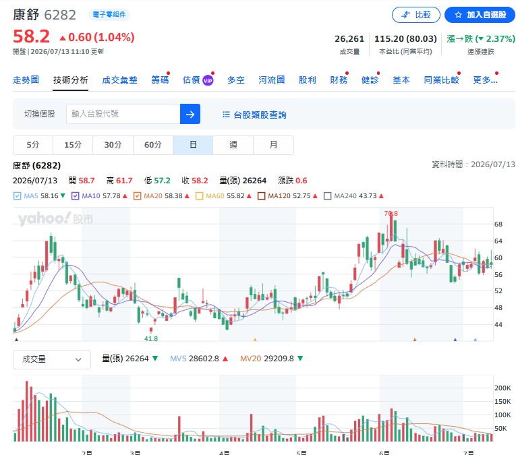Switch to the 籌碼 tab
The height and width of the screenshot is (455, 516).
(160, 80)
